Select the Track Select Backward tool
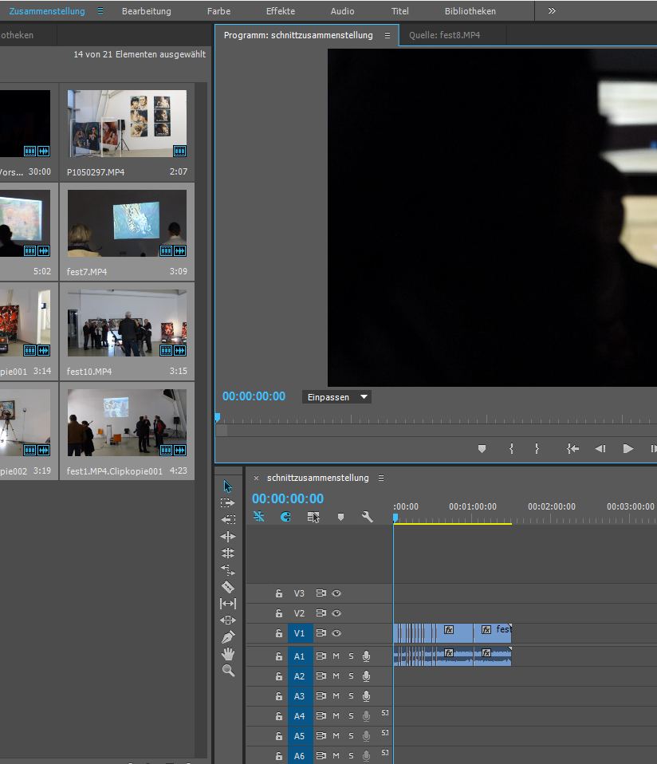Viewport: 657px width, 764px height. [228, 519]
